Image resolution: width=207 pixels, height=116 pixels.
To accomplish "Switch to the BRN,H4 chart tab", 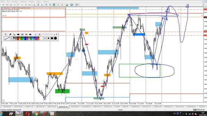I will point(125,107).
